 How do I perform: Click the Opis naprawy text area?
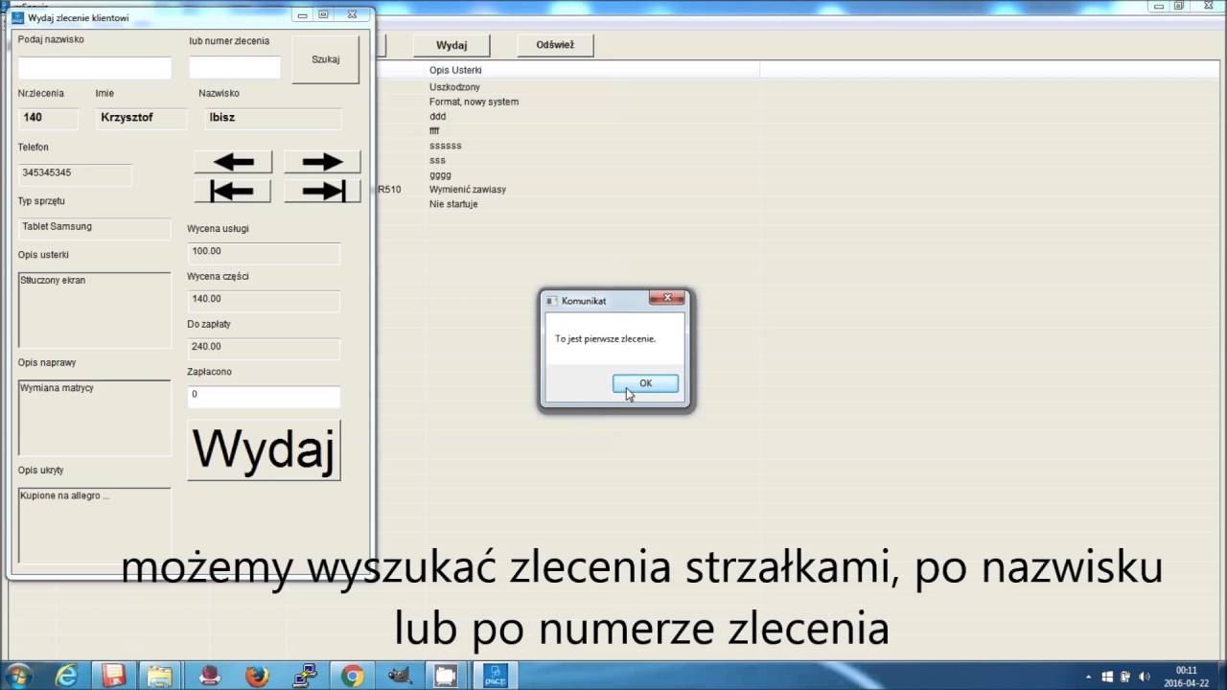[x=95, y=418]
